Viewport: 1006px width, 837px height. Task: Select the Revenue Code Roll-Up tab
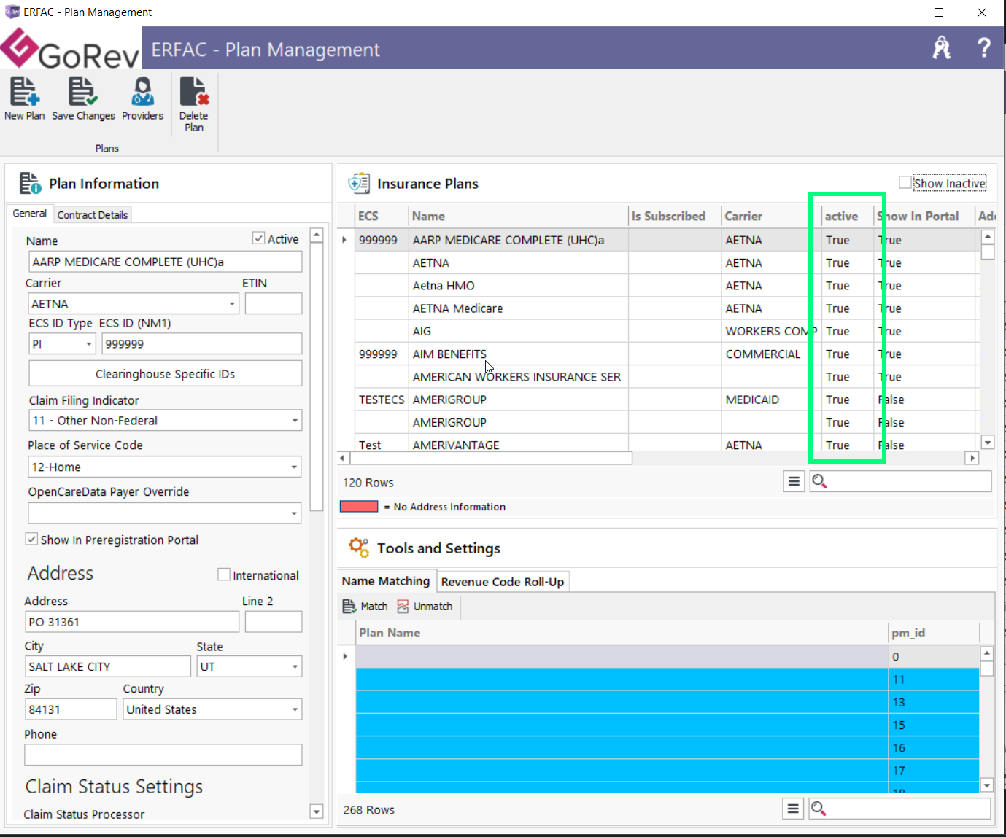pos(503,582)
